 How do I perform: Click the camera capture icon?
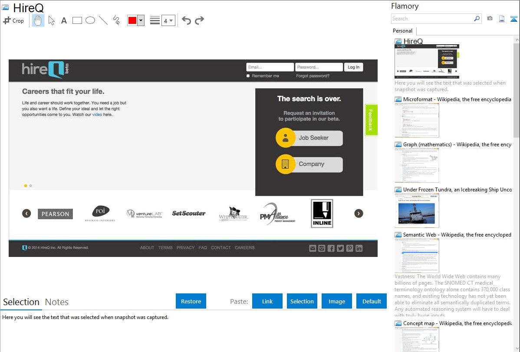click(x=490, y=19)
